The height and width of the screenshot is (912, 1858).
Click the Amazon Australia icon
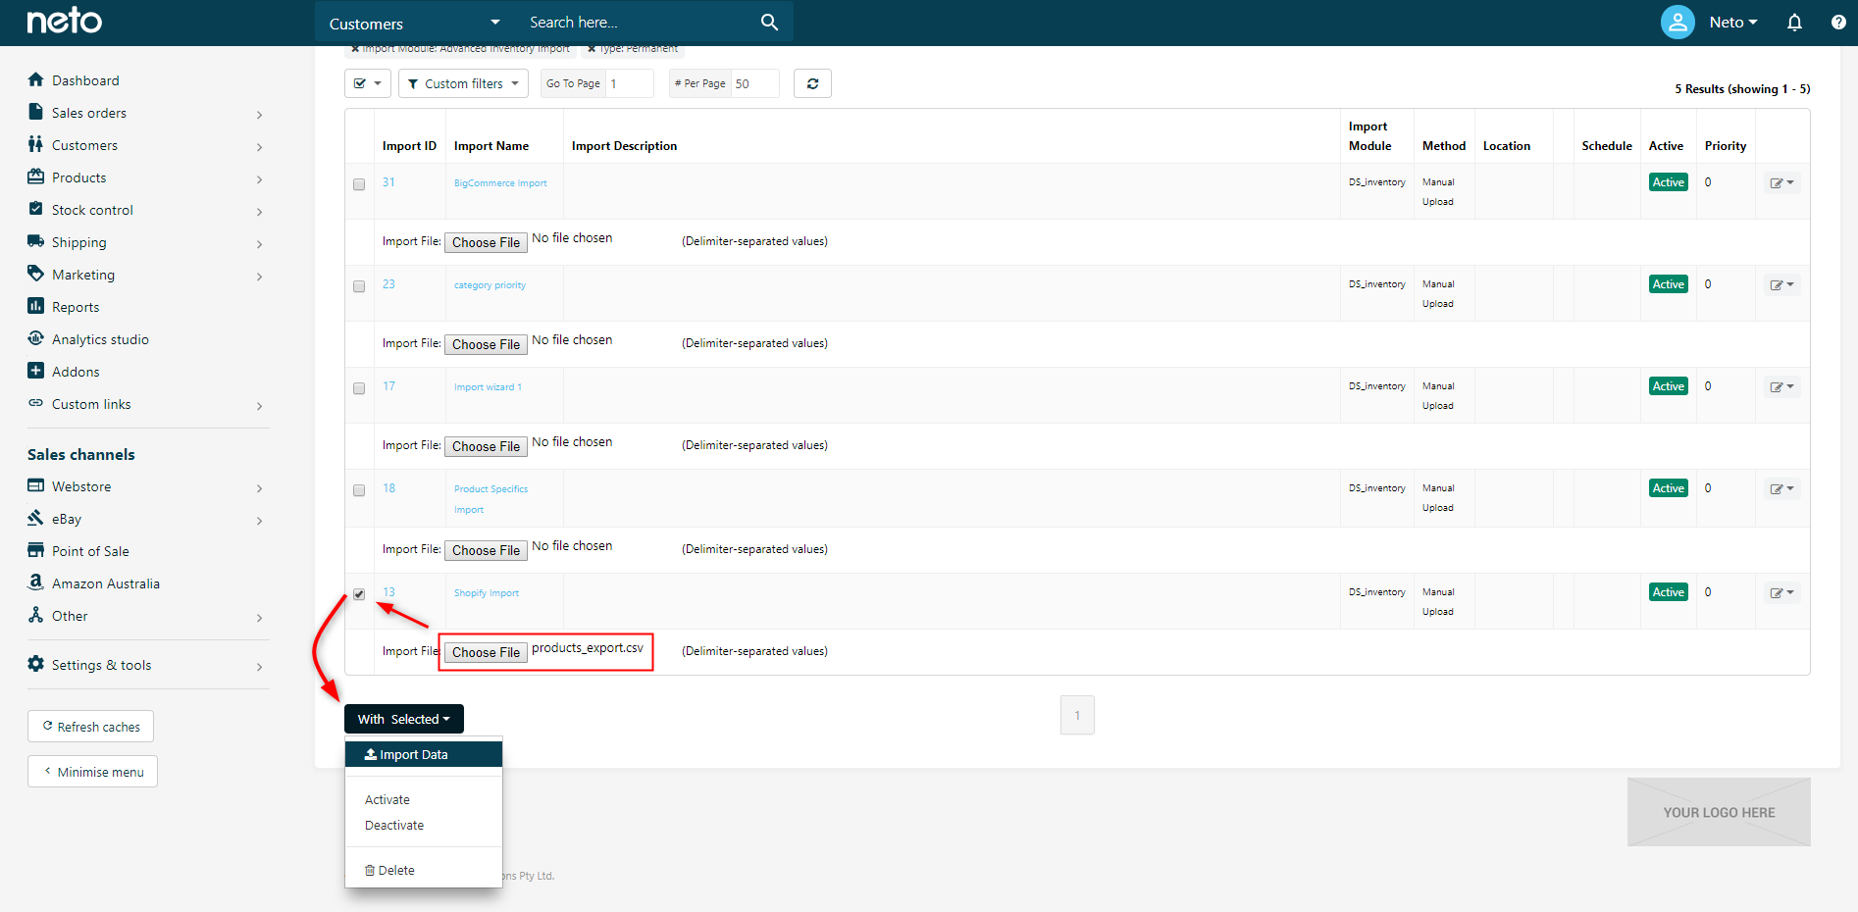click(36, 583)
